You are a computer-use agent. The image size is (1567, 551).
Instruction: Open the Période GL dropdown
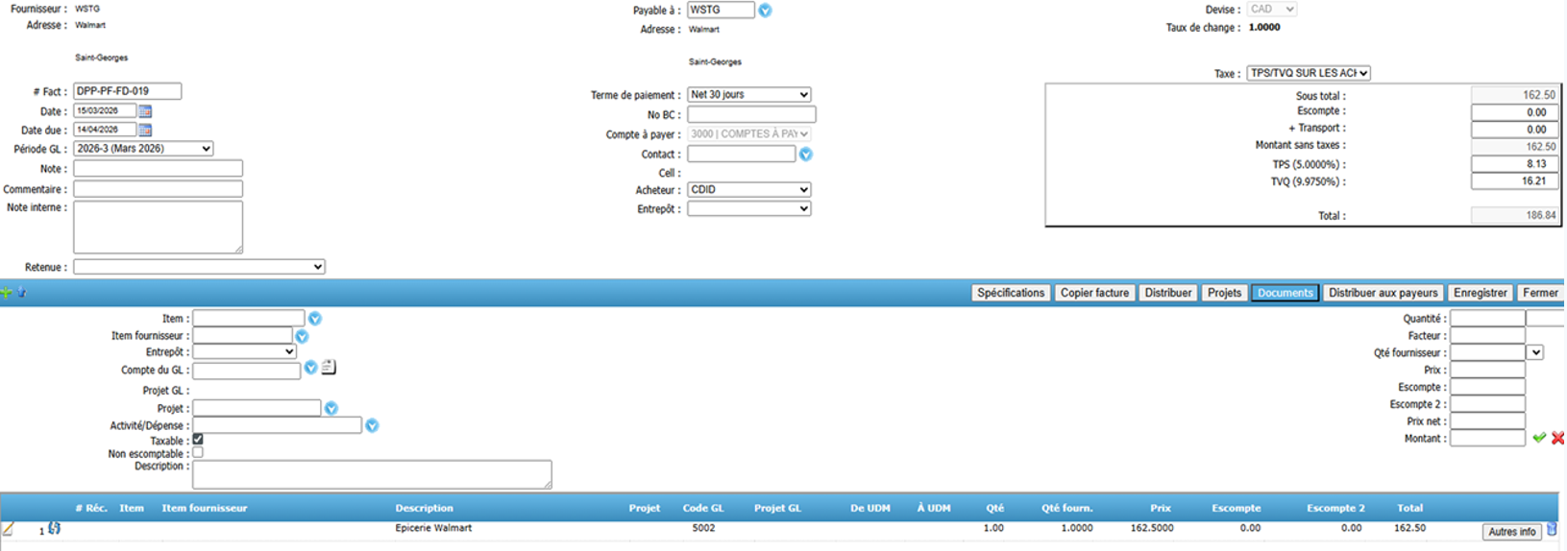[143, 149]
